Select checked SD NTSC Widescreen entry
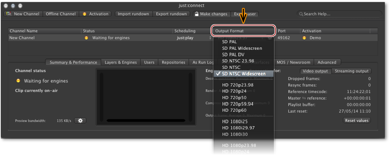The image size is (389, 158). tap(243, 74)
